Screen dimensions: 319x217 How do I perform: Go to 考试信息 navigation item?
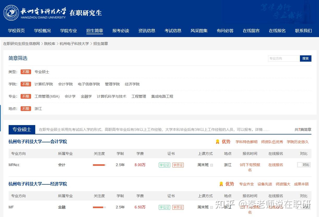[173, 31]
